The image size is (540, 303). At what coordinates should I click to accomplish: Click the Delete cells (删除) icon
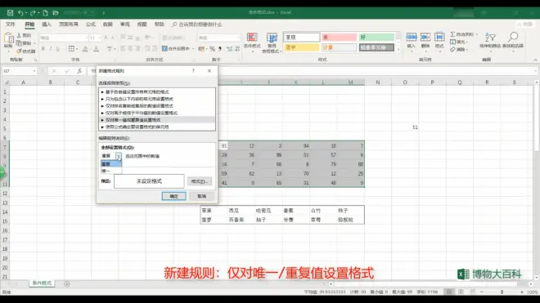425,37
